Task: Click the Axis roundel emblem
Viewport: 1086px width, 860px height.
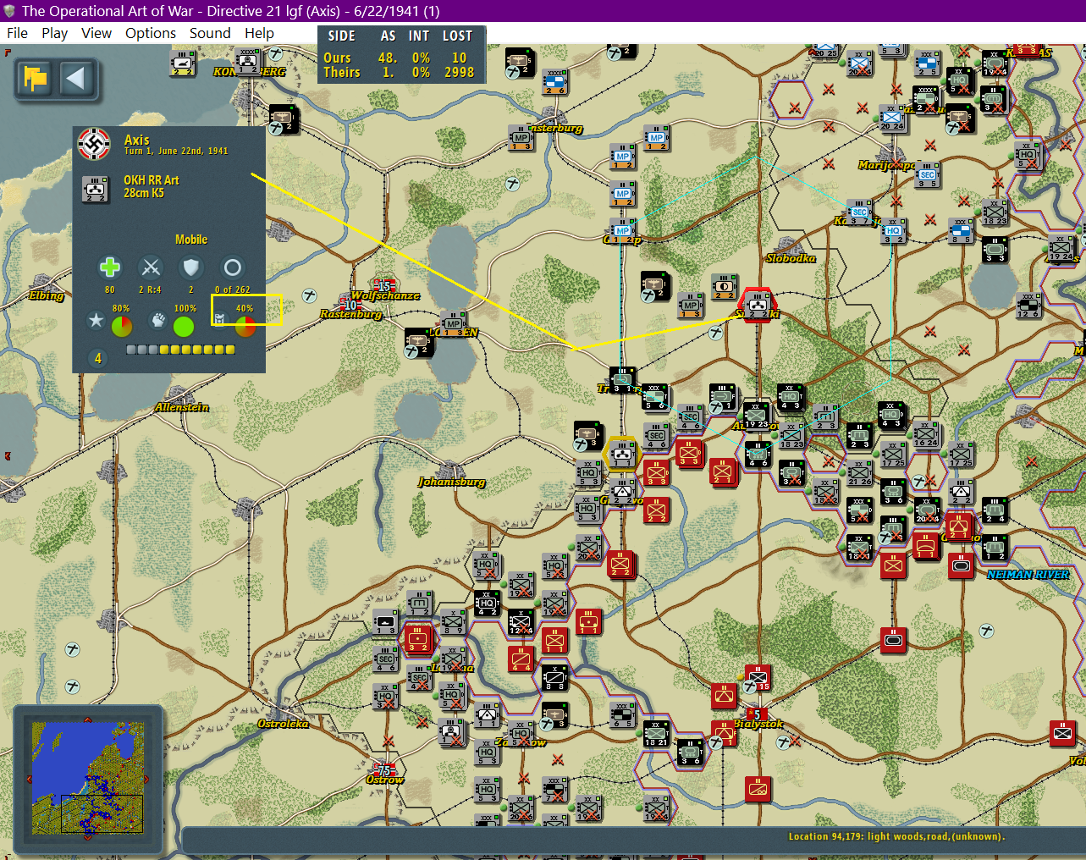Action: tap(94, 144)
